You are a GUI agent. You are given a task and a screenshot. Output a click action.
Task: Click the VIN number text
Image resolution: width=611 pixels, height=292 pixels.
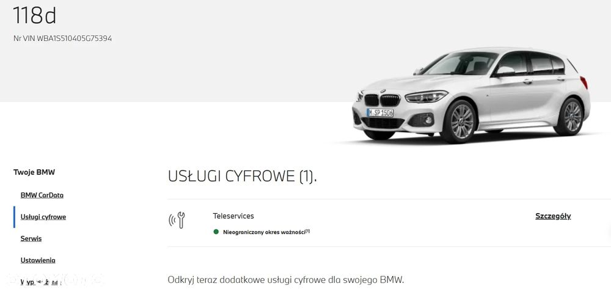62,38
